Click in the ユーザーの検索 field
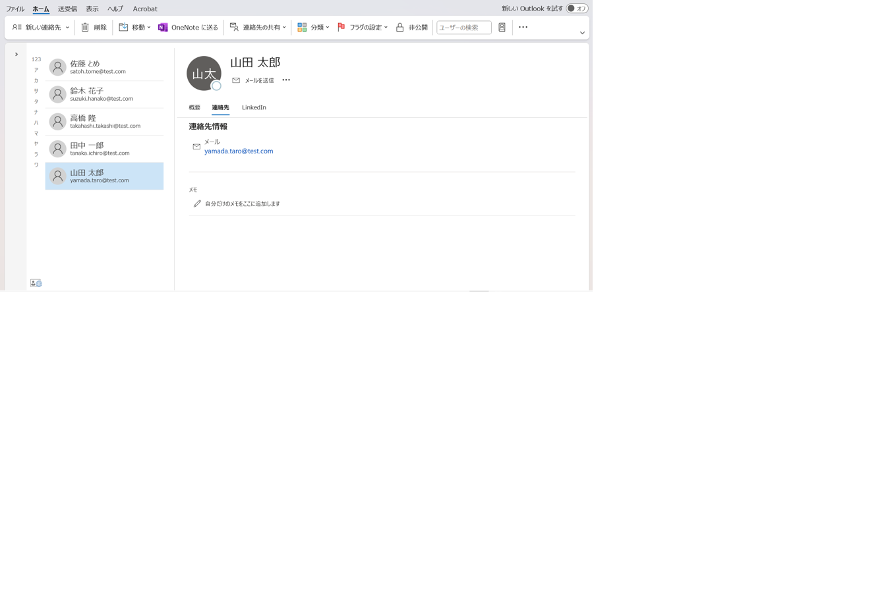Image resolution: width=886 pixels, height=590 pixels. coord(464,28)
